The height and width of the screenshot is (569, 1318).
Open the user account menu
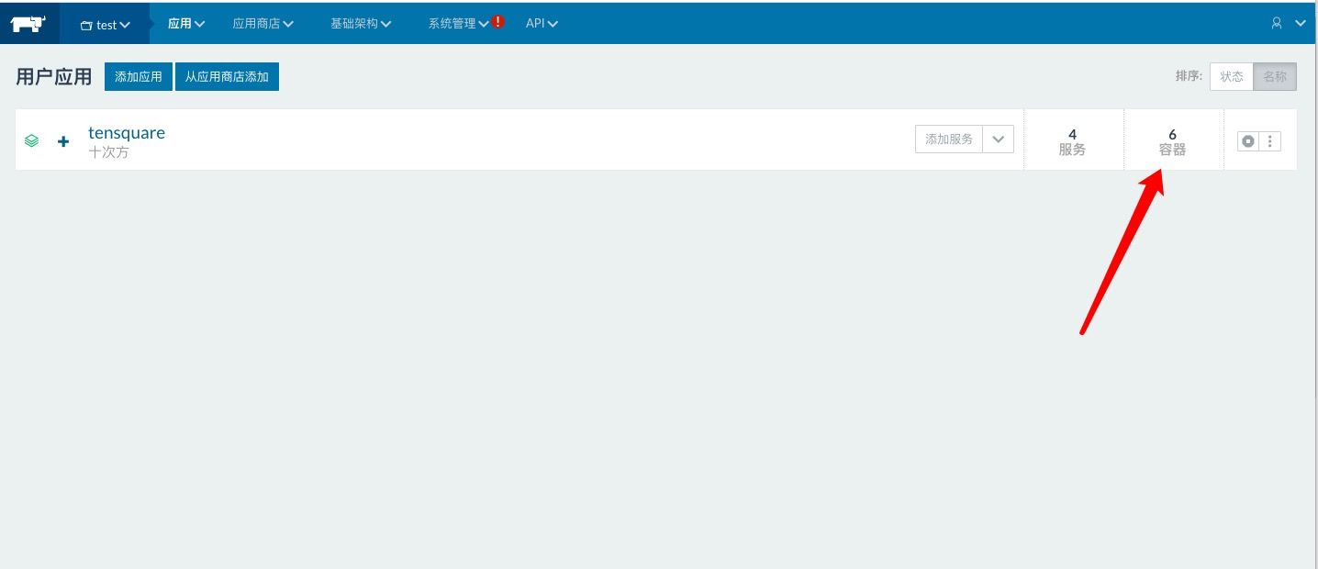coord(1288,24)
